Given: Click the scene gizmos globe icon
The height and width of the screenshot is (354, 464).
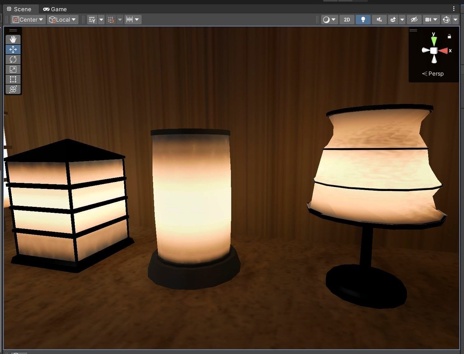Looking at the screenshot, I should pos(446,20).
